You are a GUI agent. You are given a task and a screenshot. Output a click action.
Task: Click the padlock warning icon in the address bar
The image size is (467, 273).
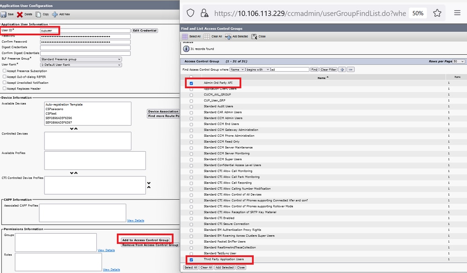click(x=204, y=13)
